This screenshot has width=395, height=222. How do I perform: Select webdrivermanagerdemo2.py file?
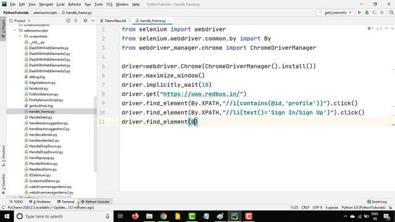(51, 192)
